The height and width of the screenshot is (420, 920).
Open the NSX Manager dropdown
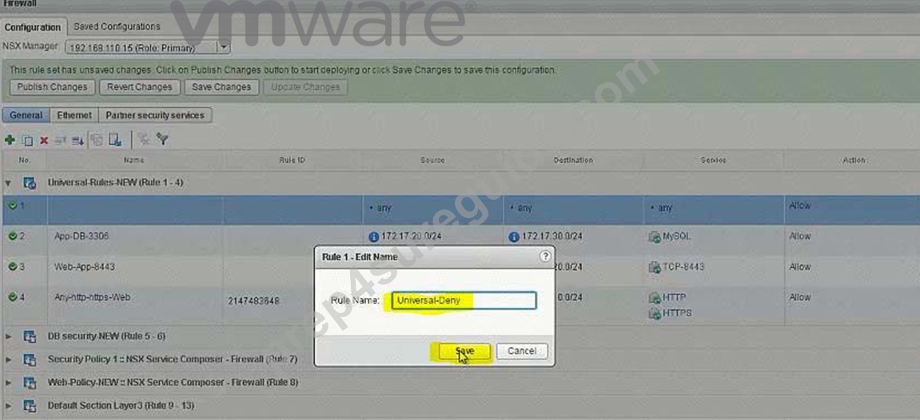coord(223,47)
